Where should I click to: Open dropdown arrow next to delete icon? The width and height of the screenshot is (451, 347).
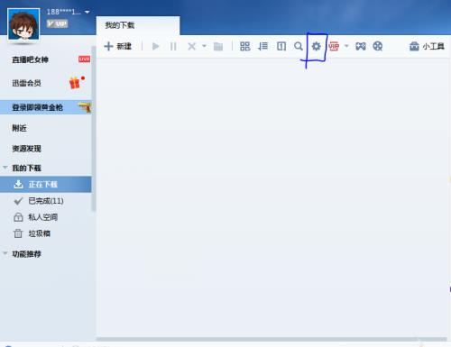point(204,46)
